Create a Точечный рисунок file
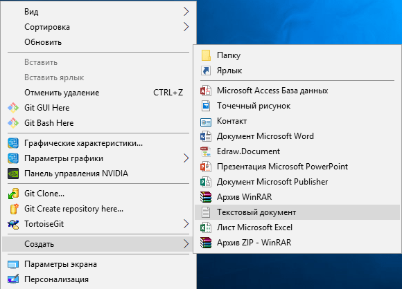The image size is (402, 289). coord(297,106)
